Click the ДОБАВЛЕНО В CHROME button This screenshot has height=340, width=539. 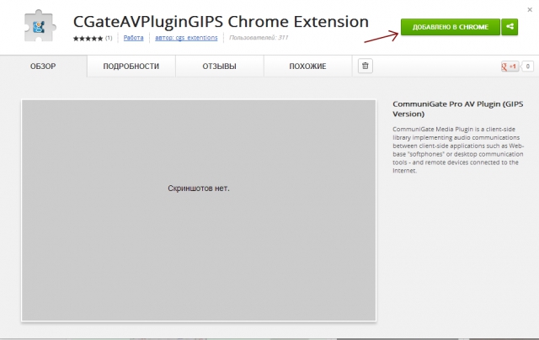pos(451,27)
